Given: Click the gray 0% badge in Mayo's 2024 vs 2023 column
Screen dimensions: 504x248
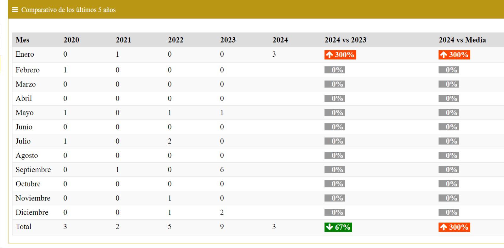Looking at the screenshot, I should point(335,113).
